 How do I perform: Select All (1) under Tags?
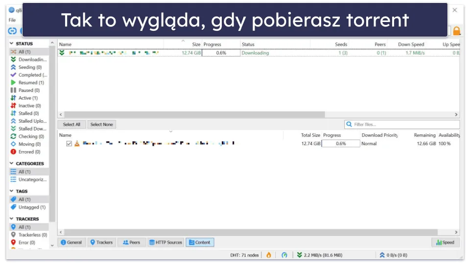29,199
